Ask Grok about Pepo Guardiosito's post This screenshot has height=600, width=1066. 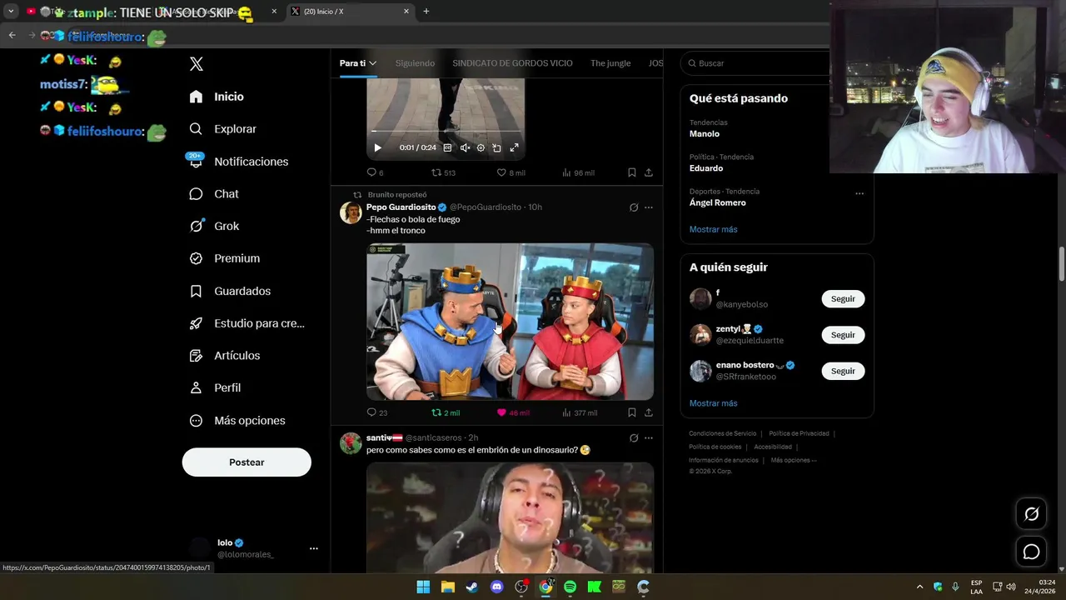[634, 207]
